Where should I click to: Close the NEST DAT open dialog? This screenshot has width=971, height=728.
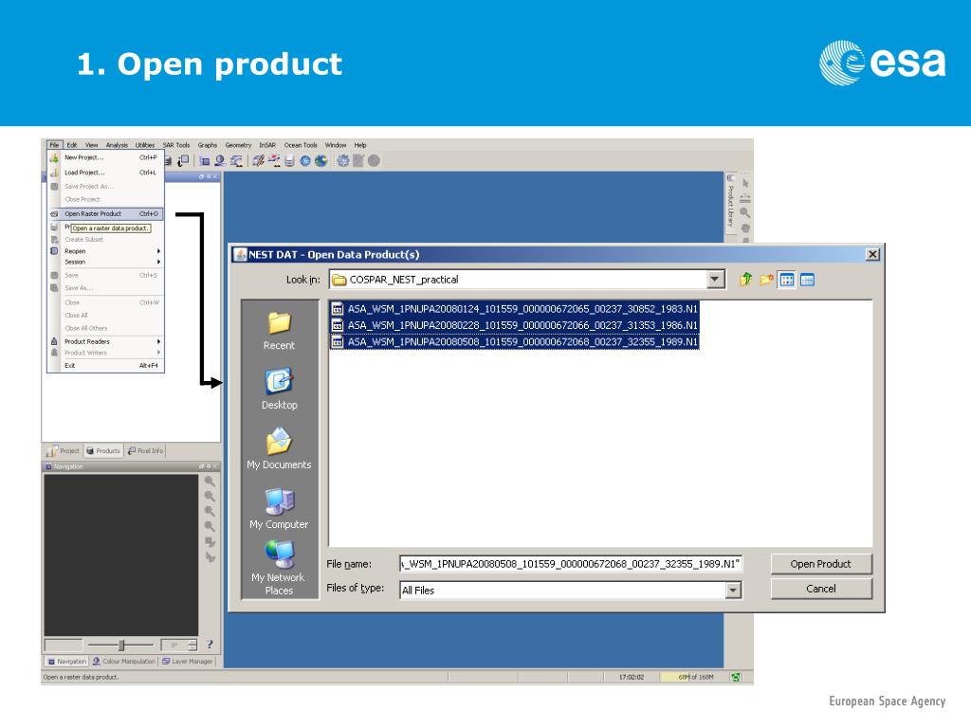(x=872, y=254)
